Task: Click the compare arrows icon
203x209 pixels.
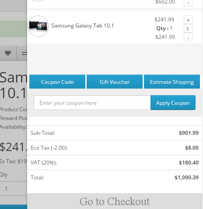Action: coord(24,53)
